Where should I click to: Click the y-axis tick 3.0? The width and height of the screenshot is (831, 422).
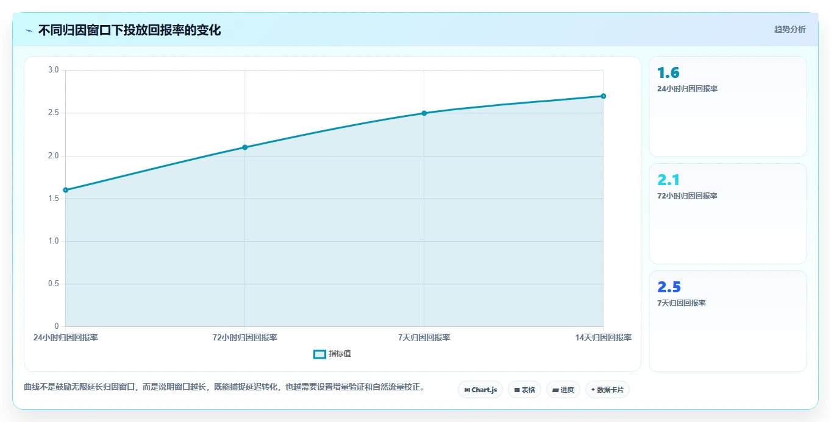point(53,70)
